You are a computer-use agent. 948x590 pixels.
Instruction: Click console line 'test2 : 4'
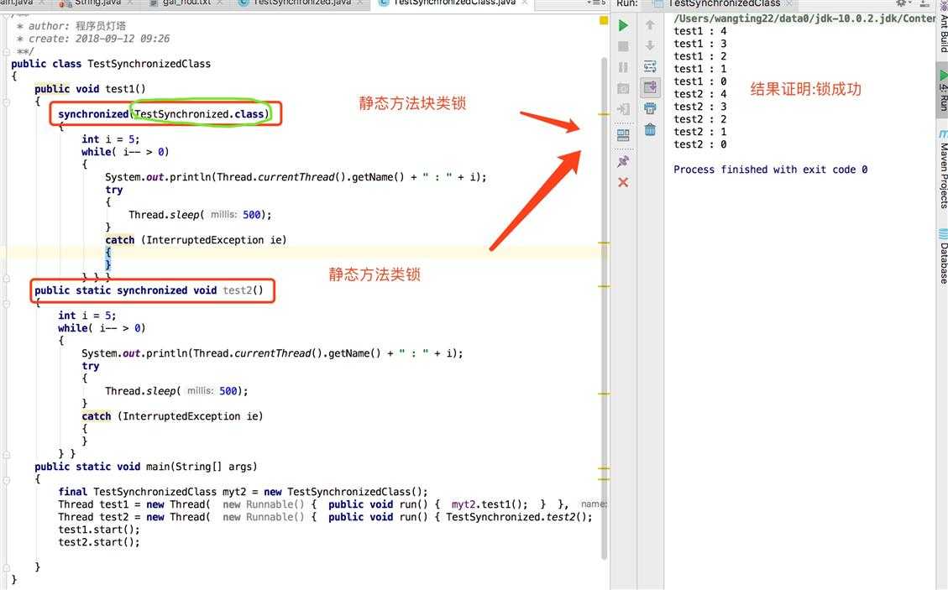coord(700,94)
